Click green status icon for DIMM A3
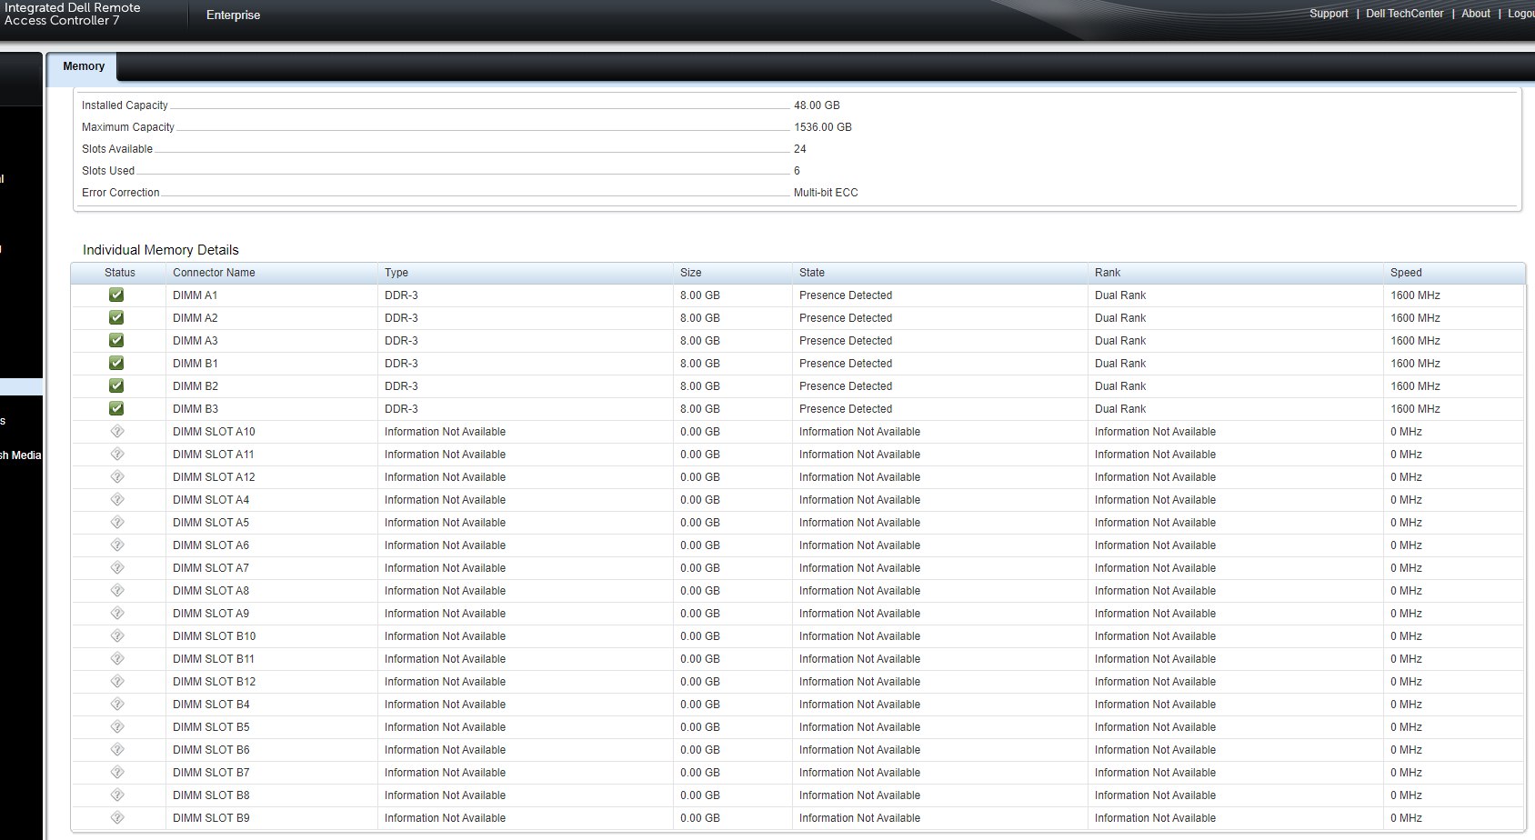 116,340
